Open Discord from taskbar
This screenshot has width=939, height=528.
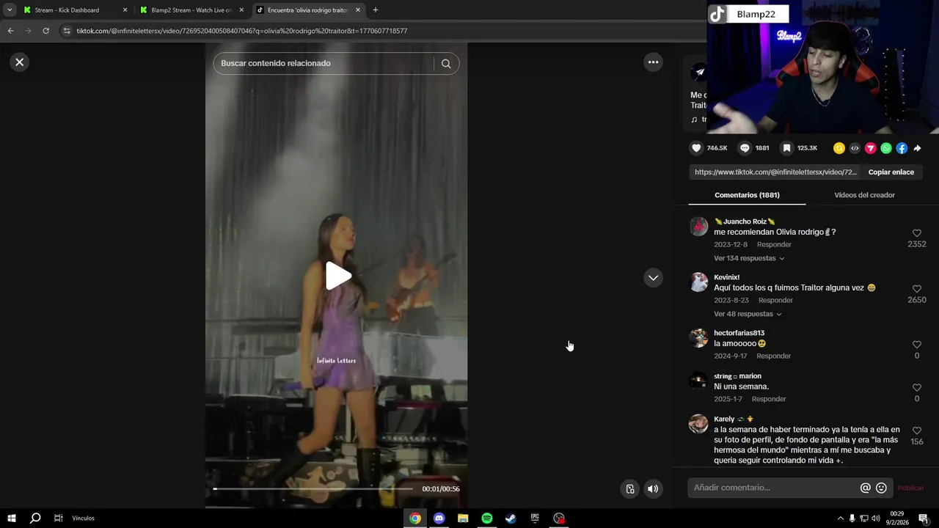pyautogui.click(x=439, y=518)
